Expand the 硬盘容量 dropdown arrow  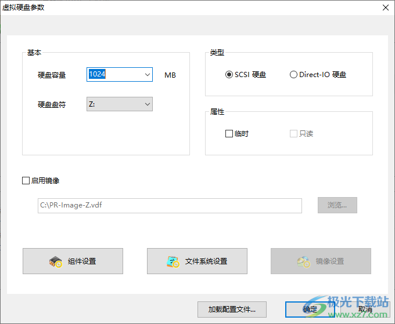pos(148,75)
